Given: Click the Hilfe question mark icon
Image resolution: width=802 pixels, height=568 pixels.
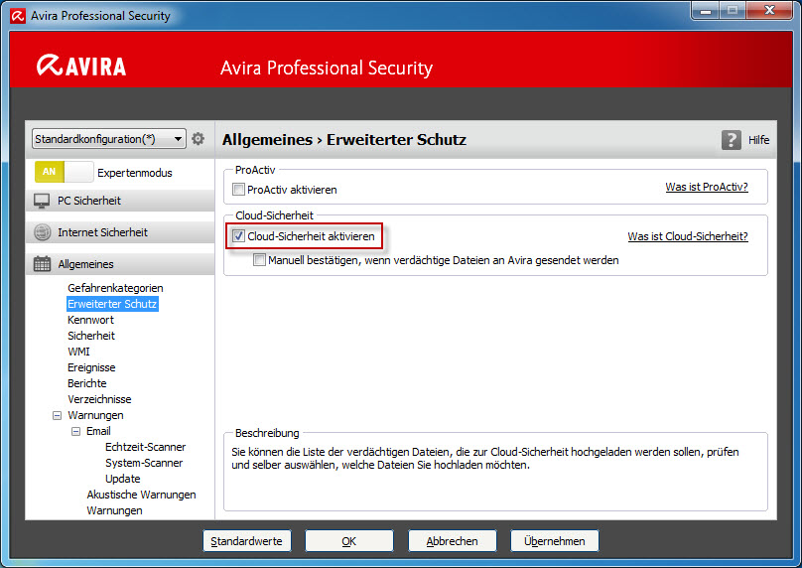Looking at the screenshot, I should (731, 140).
